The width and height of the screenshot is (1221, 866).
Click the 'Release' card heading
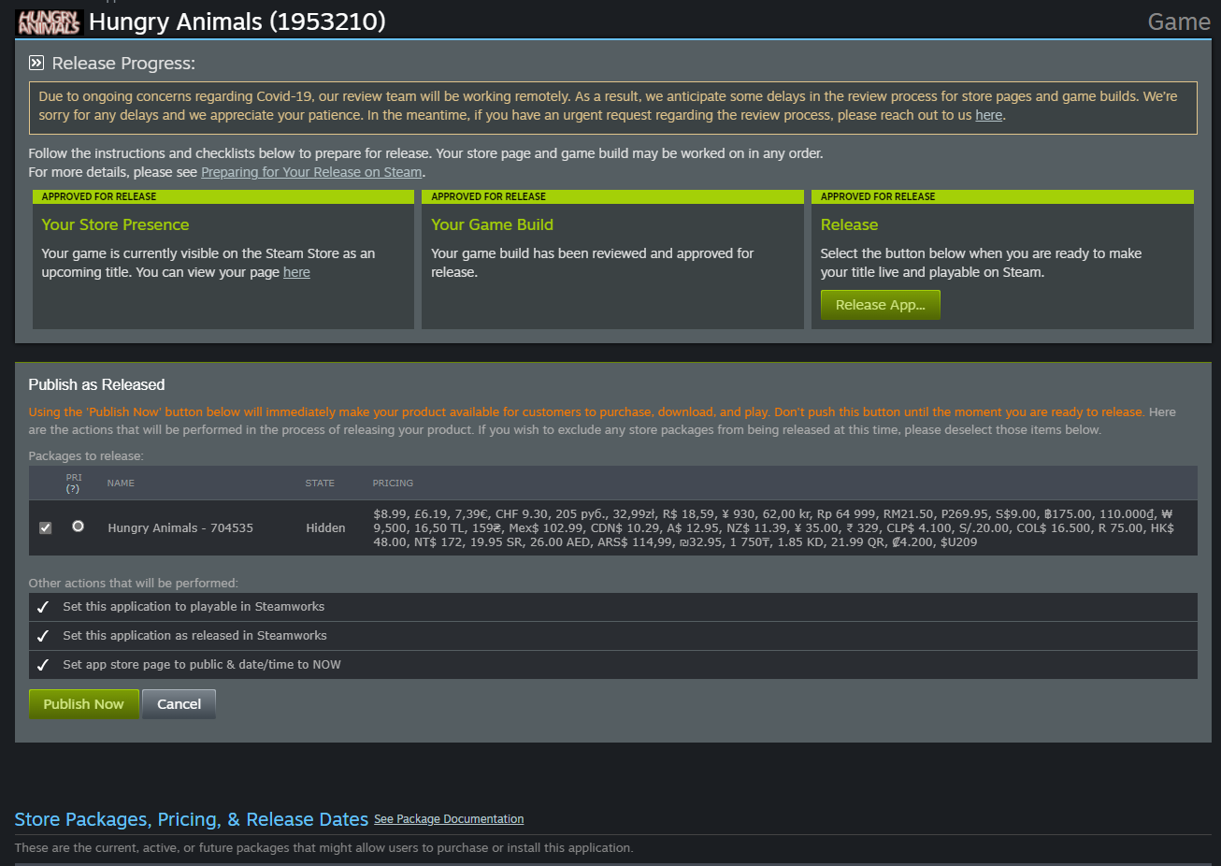849,224
